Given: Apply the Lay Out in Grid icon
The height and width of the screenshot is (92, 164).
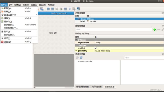Looking at the screenshot, I should pos(65,9).
